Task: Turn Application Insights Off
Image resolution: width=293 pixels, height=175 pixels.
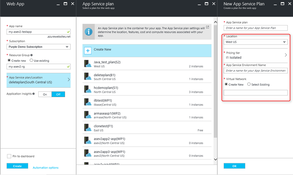Action: pyautogui.click(x=58, y=94)
